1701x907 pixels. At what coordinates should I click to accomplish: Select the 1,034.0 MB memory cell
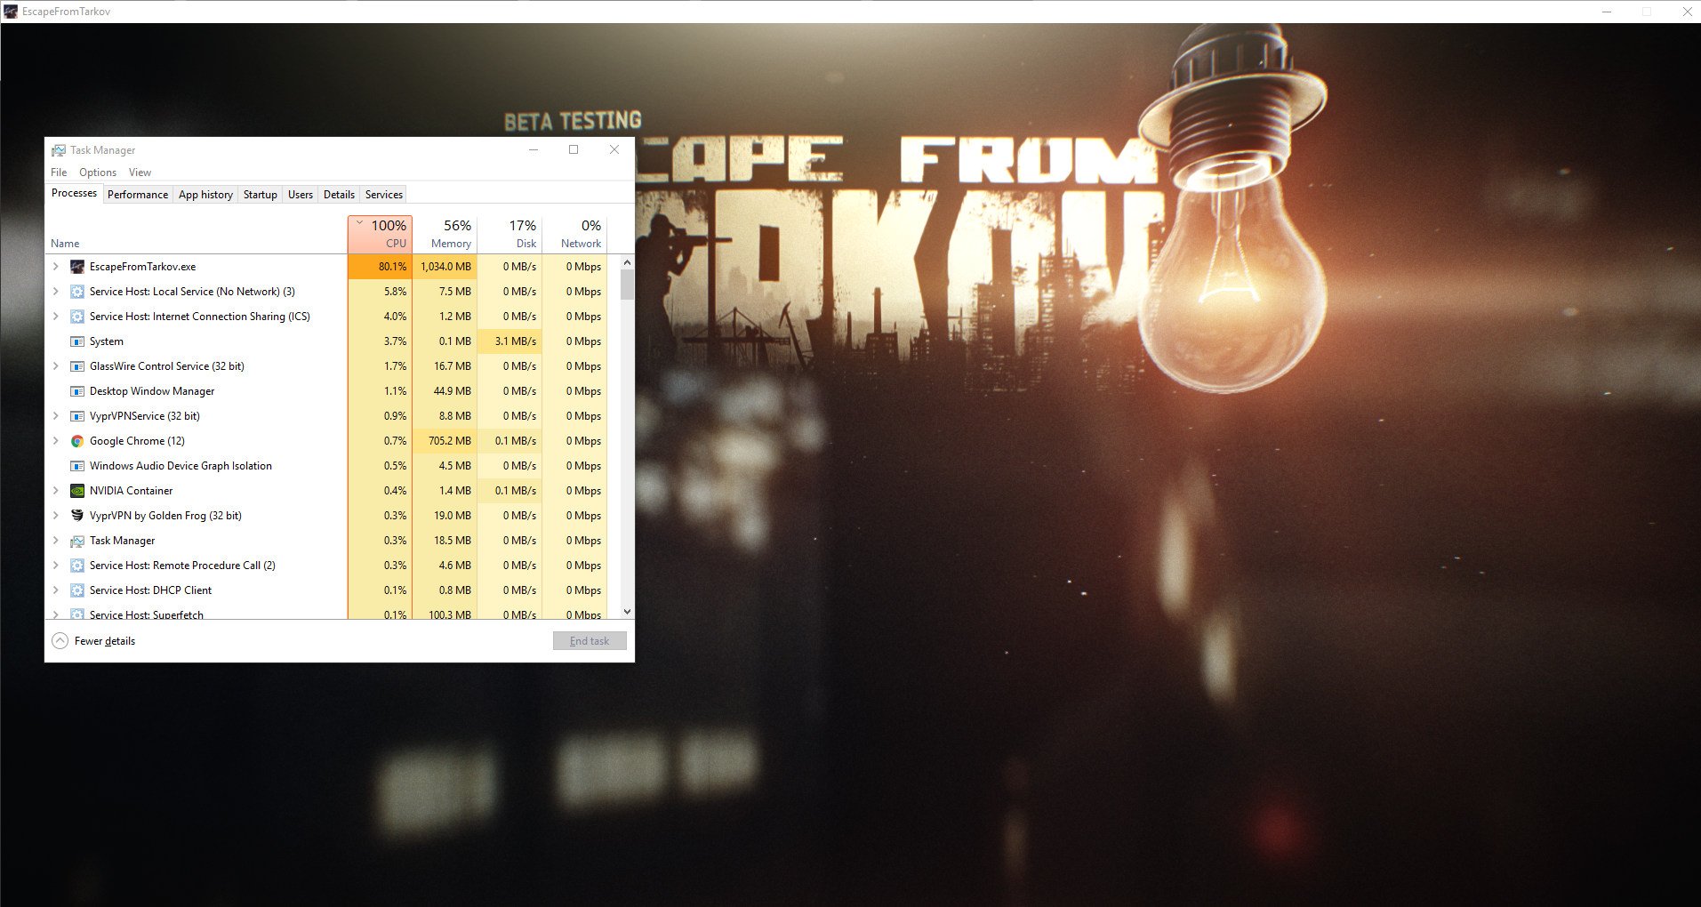(445, 267)
